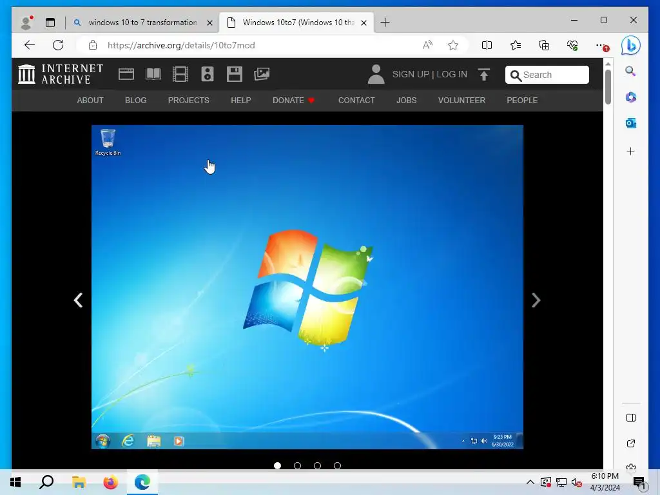Click the page vertical scrollbar thumb
Image resolution: width=660 pixels, height=495 pixels.
(x=608, y=87)
